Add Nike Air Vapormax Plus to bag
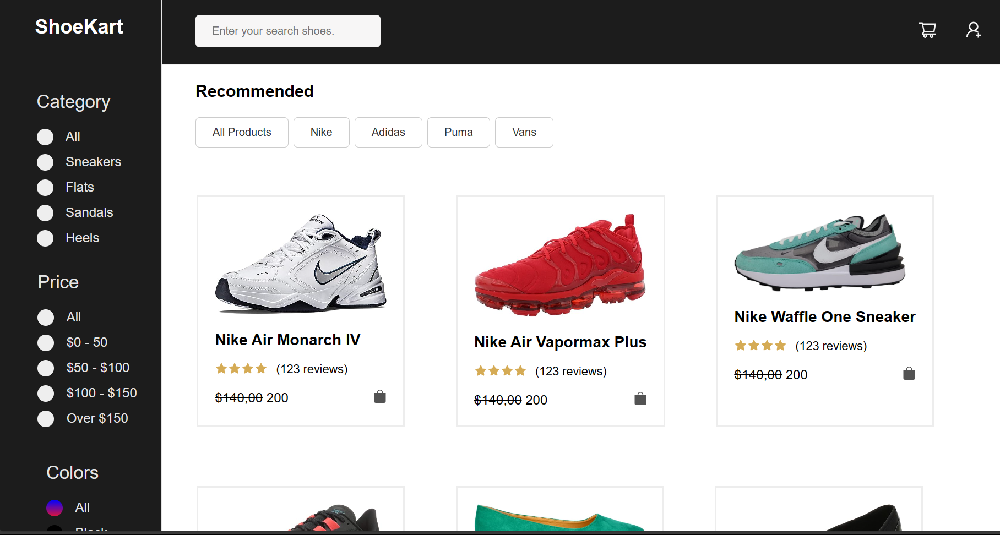The height and width of the screenshot is (535, 1000). tap(640, 399)
